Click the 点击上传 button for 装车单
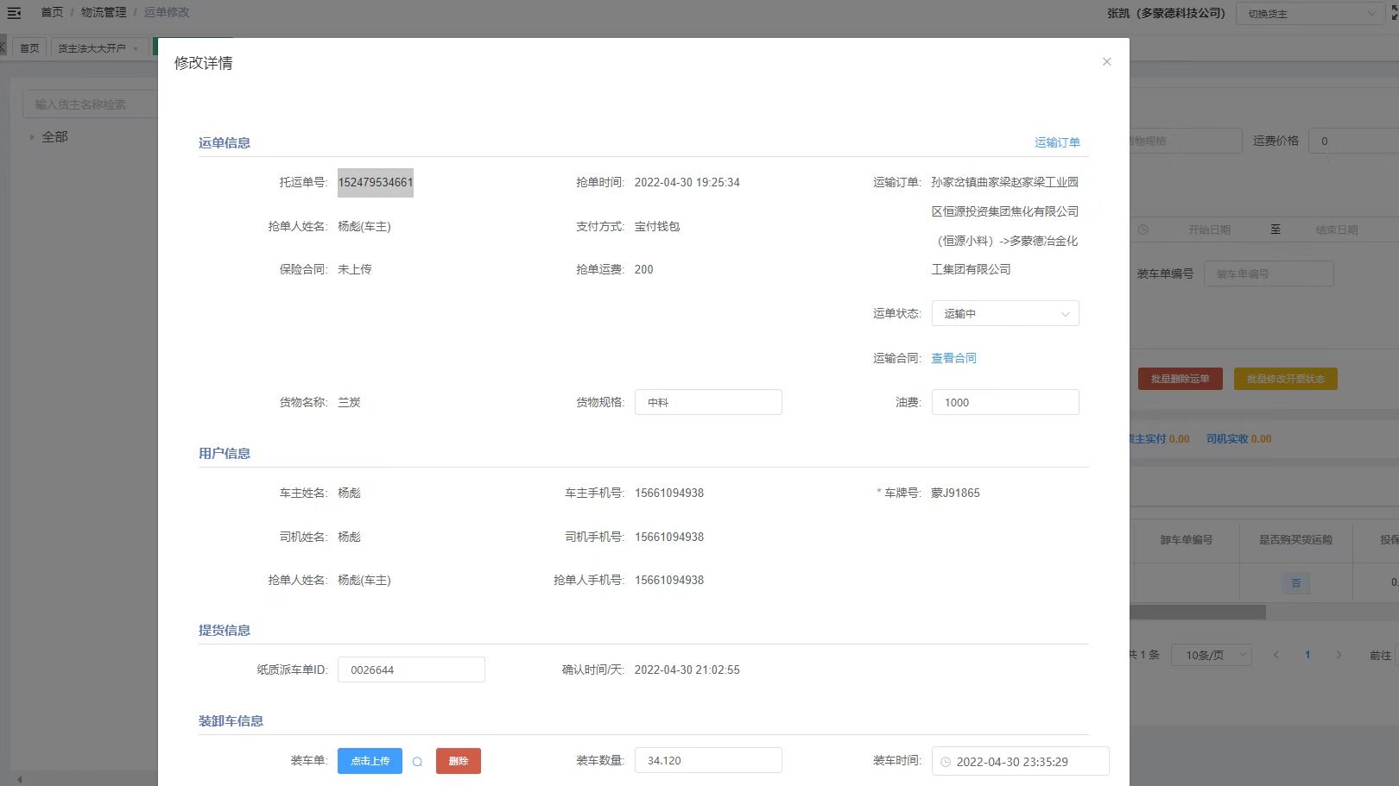The image size is (1399, 786). [370, 761]
